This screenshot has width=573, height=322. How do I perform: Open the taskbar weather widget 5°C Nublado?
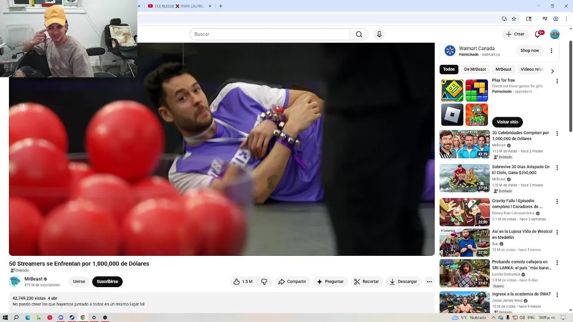point(468,318)
